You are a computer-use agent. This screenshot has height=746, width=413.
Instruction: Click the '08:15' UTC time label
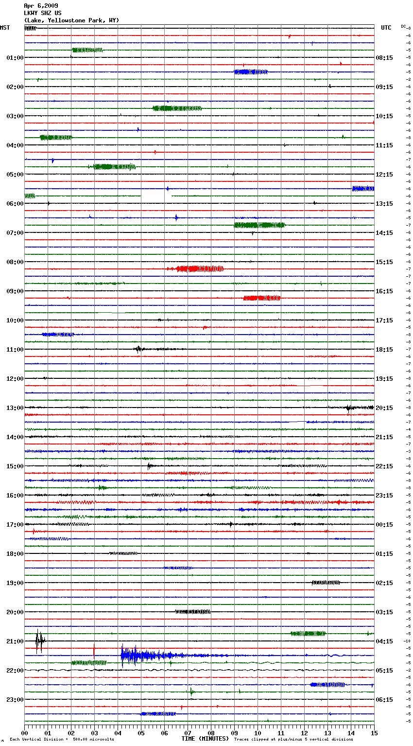tap(384, 58)
